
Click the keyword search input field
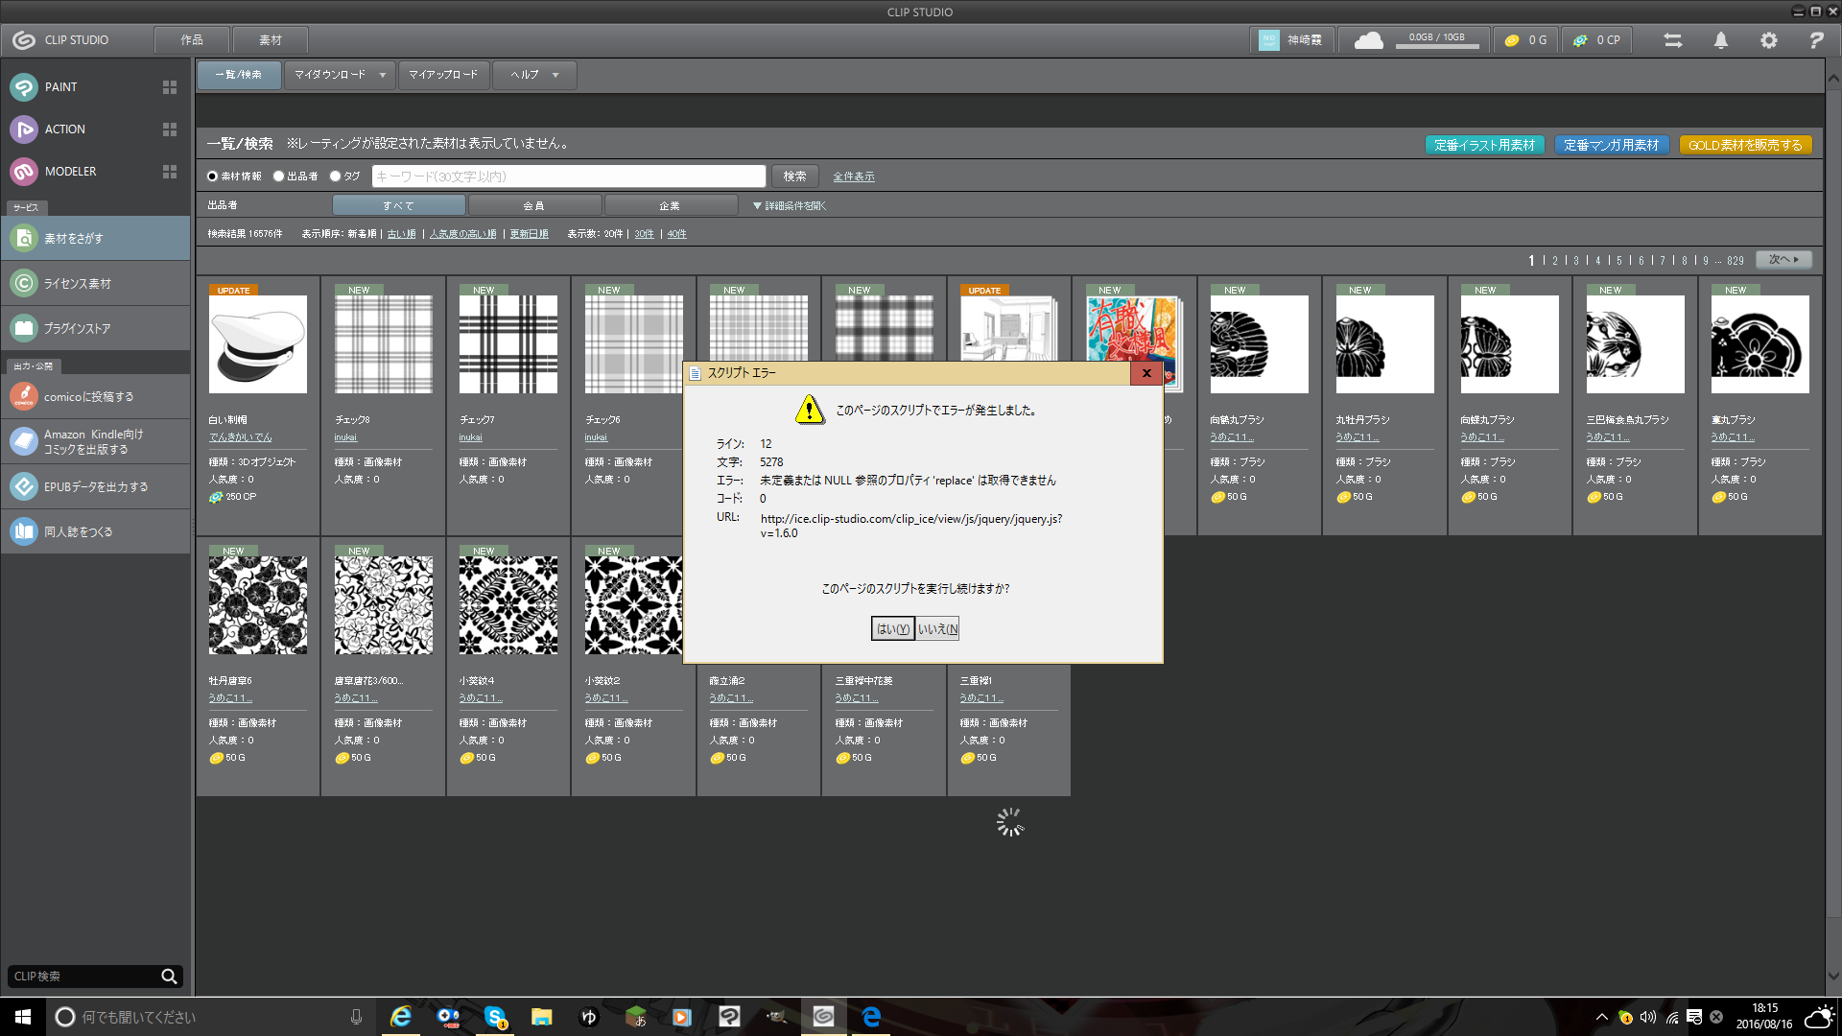coord(568,177)
